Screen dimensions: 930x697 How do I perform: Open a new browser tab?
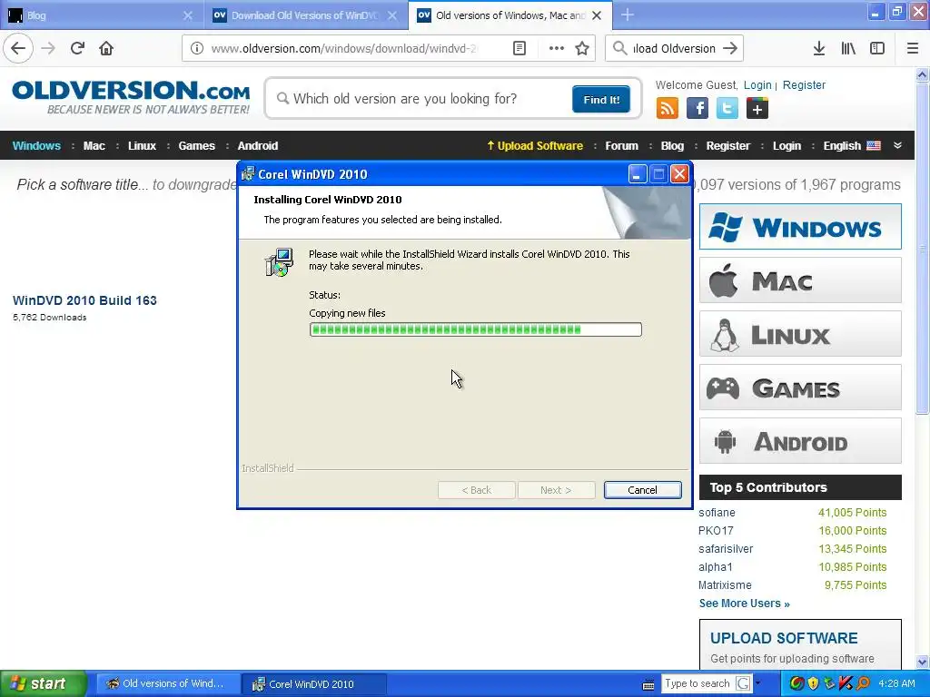click(x=627, y=15)
